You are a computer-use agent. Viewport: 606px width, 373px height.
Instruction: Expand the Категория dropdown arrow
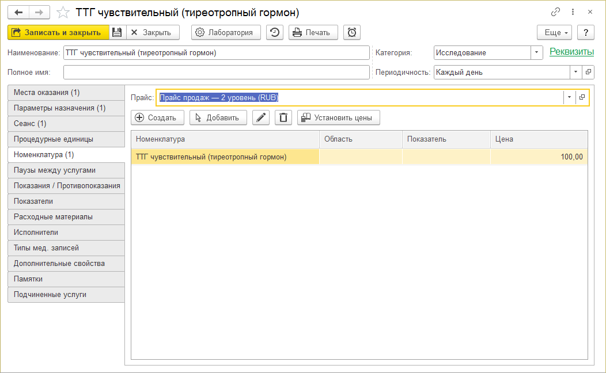536,52
